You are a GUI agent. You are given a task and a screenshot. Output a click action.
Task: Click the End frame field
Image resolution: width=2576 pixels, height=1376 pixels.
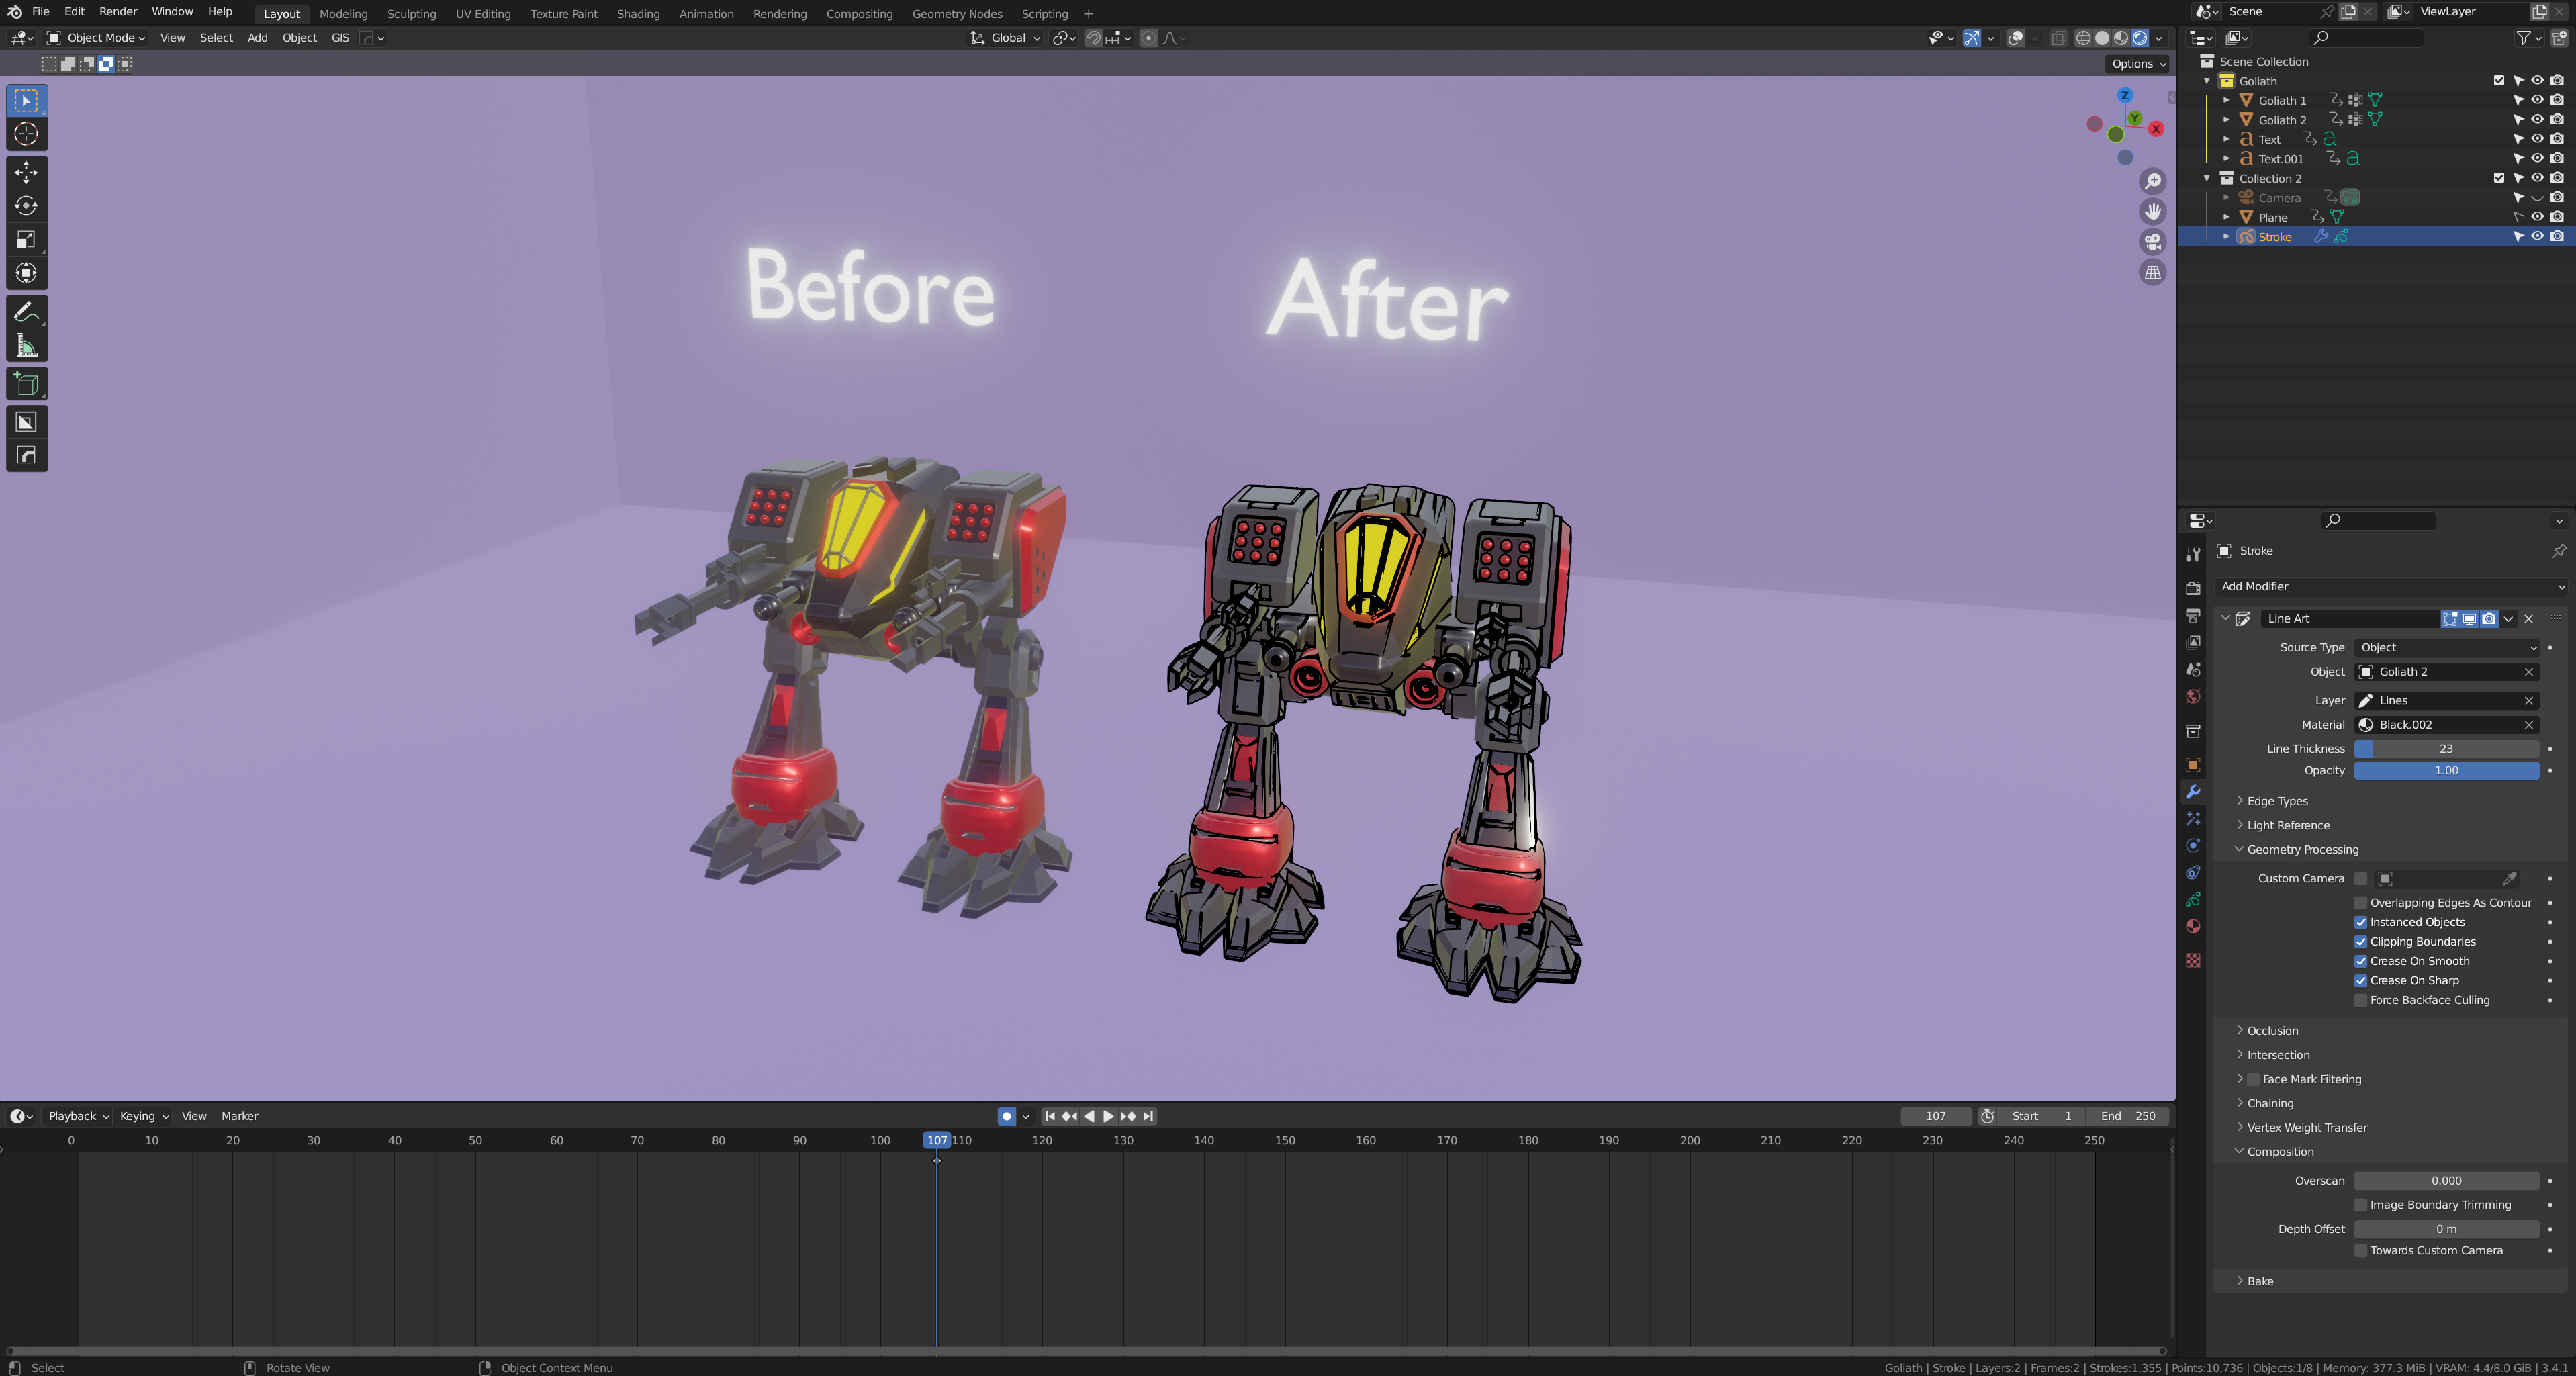tap(2128, 1116)
